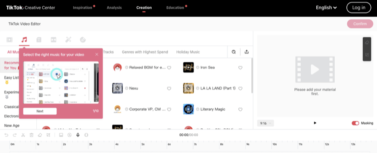Viewport: 377px width, 153px height.
Task: Favorite the LA LA LAND track
Action: click(240, 89)
